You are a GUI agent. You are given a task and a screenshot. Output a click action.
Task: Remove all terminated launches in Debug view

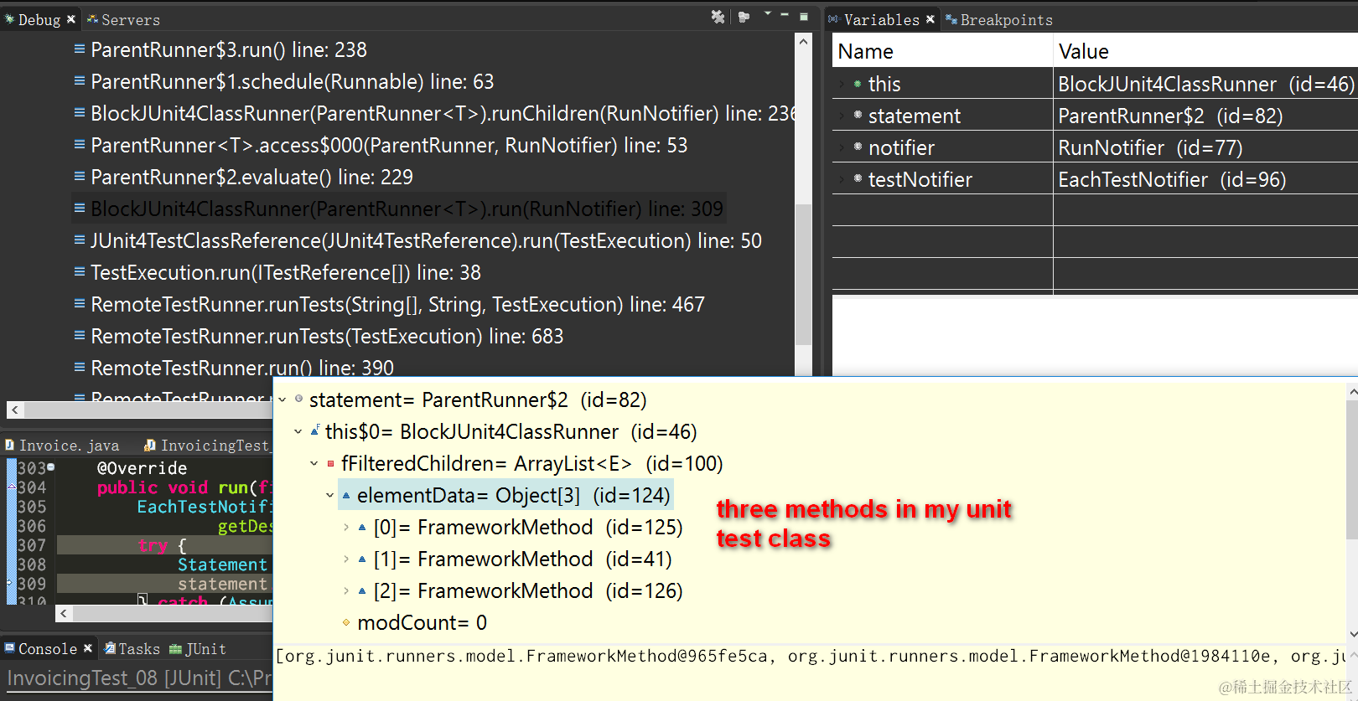(718, 17)
